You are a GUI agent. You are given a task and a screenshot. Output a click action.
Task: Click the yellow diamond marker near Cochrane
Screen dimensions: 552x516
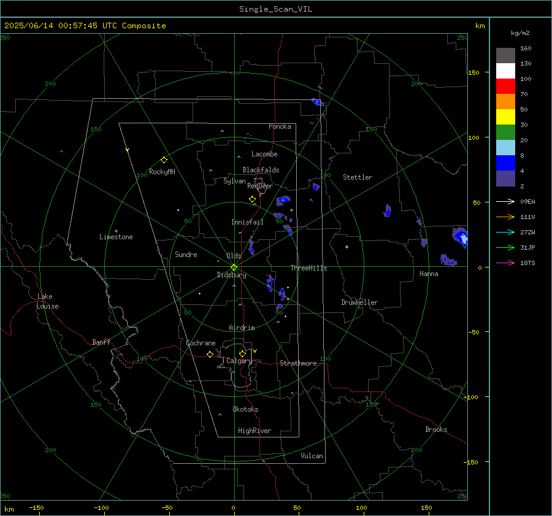click(210, 355)
